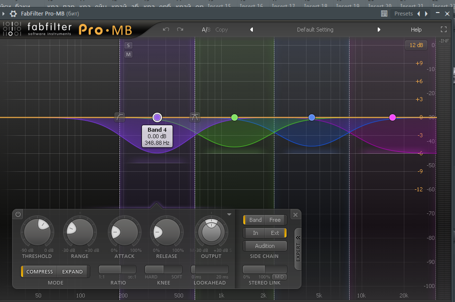Click the redo arrow in Pro-MB
The height and width of the screenshot is (302, 455).
pyautogui.click(x=180, y=29)
